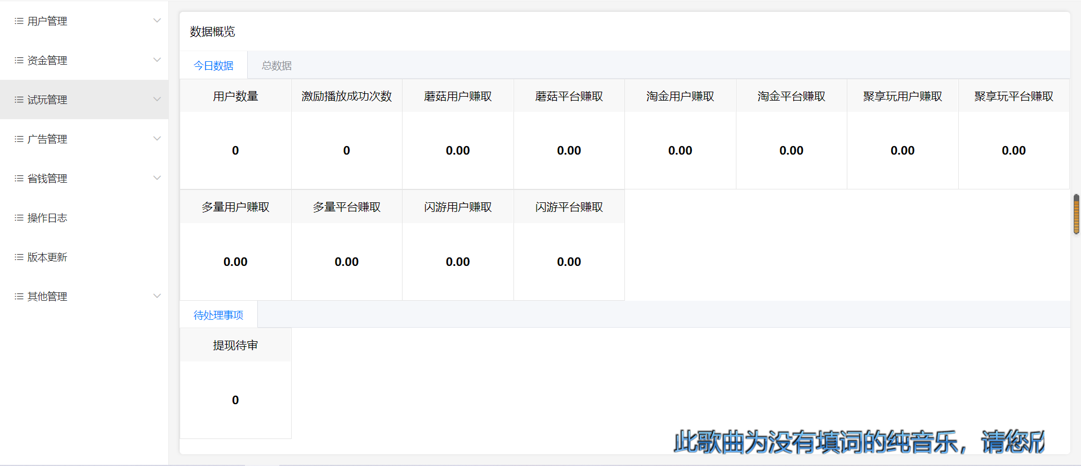Expand the 试玩管理 chevron arrow
Viewport: 1081px width, 466px height.
[x=157, y=99]
